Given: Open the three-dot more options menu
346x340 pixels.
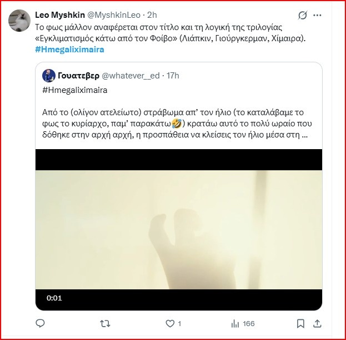Looking at the screenshot, I should 318,16.
